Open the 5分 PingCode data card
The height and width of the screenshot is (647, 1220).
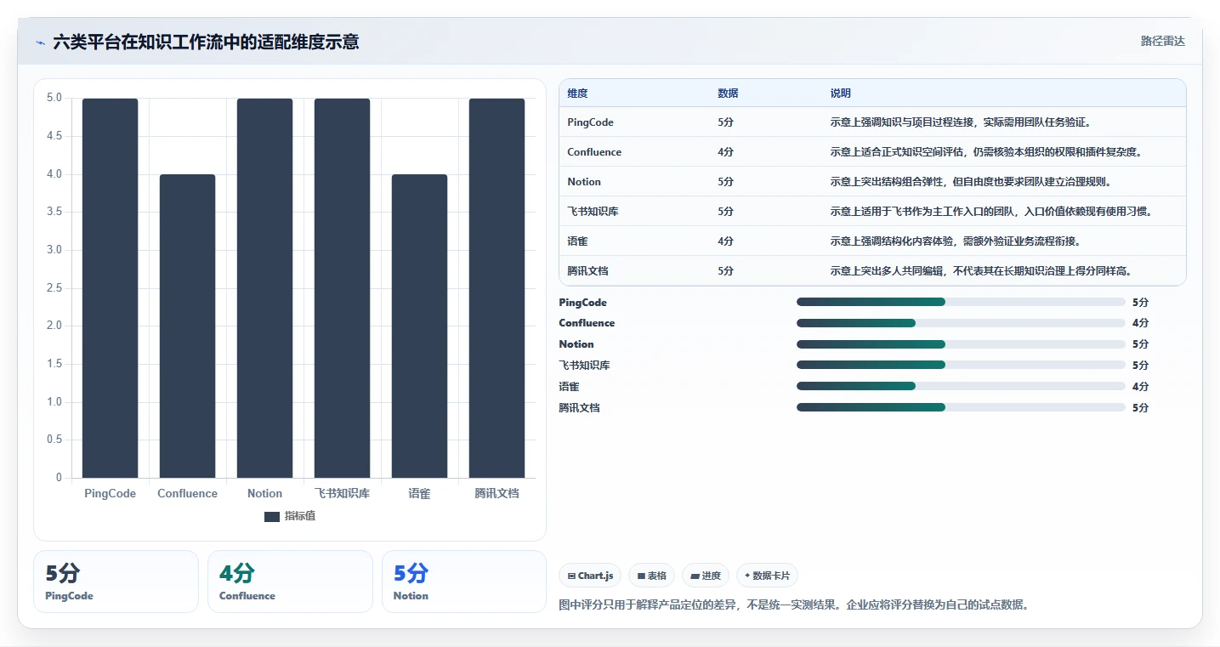pos(116,582)
